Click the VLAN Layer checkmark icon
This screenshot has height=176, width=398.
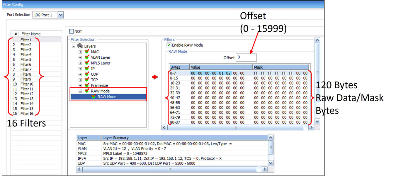point(87,57)
